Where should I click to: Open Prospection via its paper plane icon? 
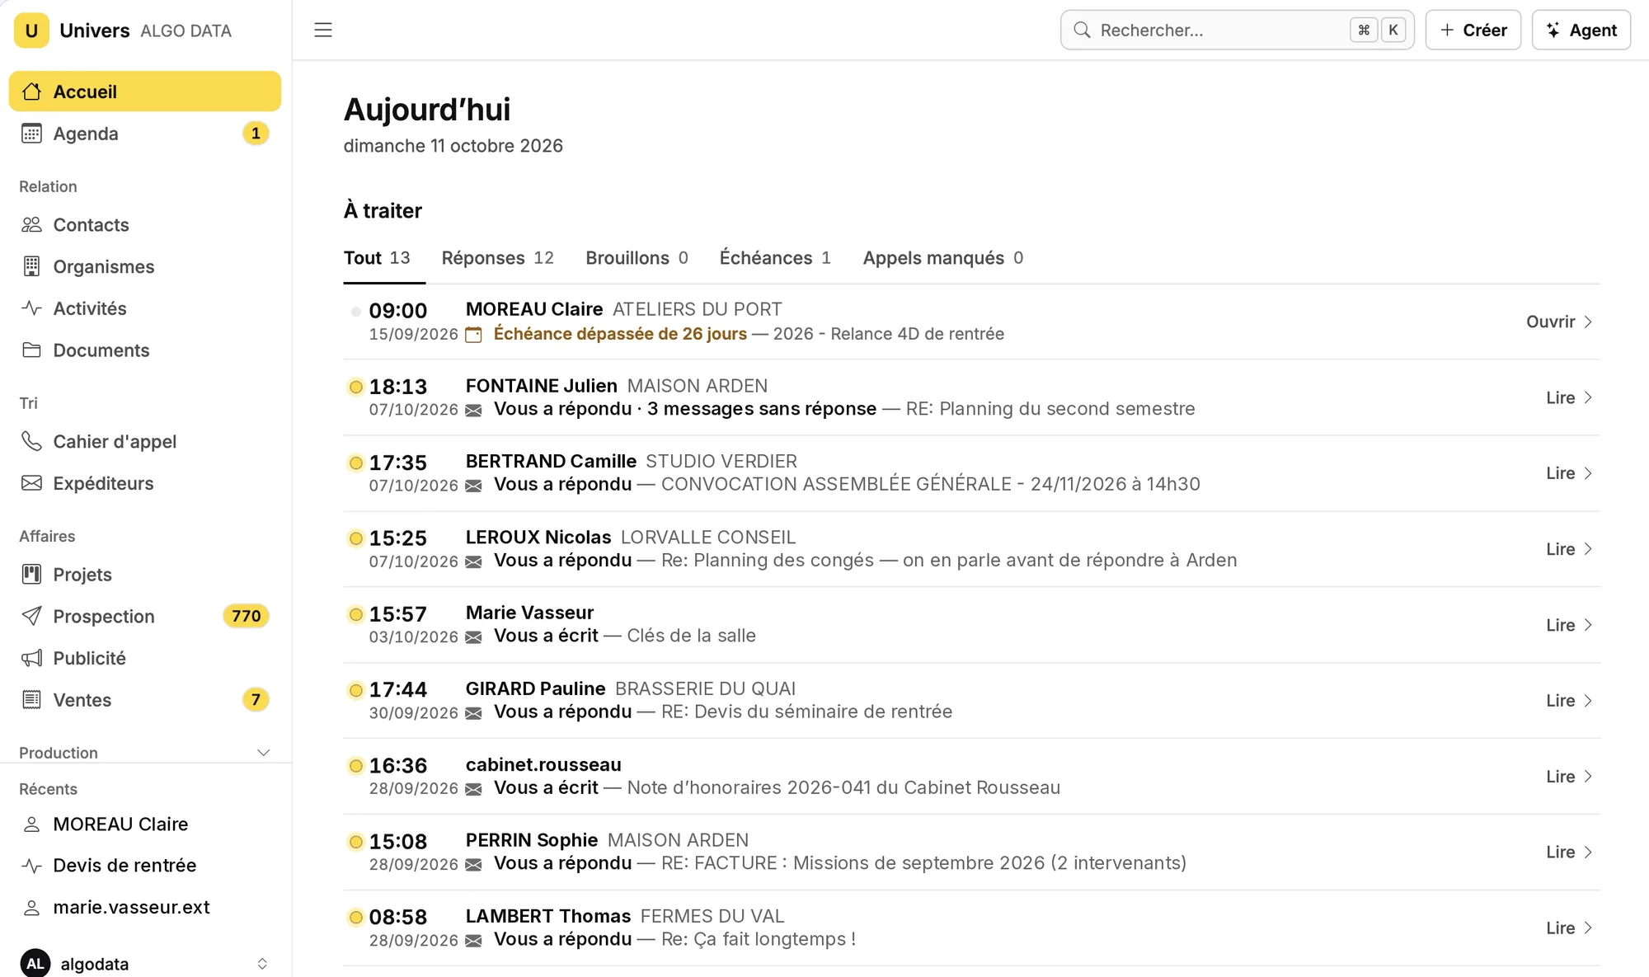pos(32,616)
